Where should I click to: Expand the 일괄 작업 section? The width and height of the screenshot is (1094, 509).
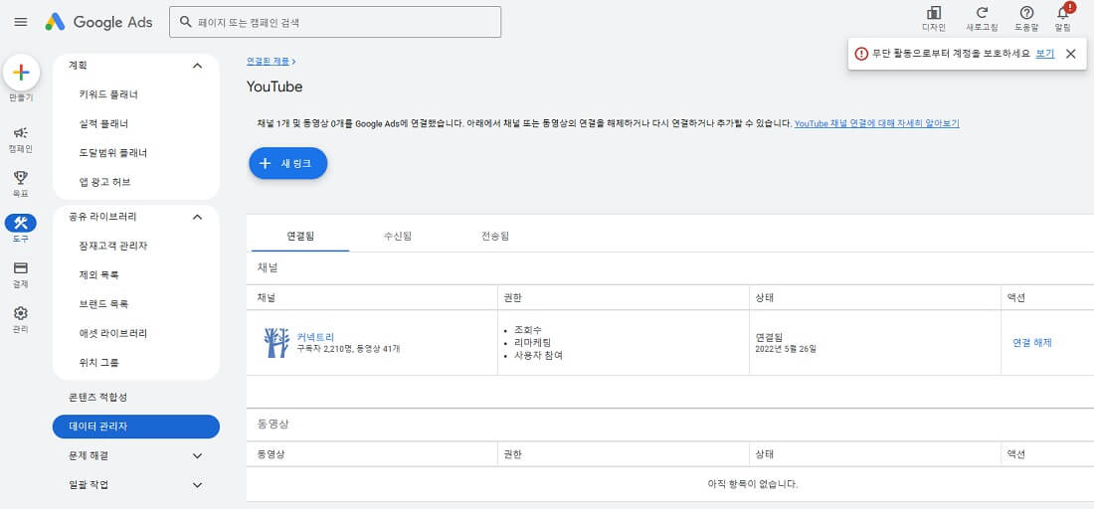point(198,485)
